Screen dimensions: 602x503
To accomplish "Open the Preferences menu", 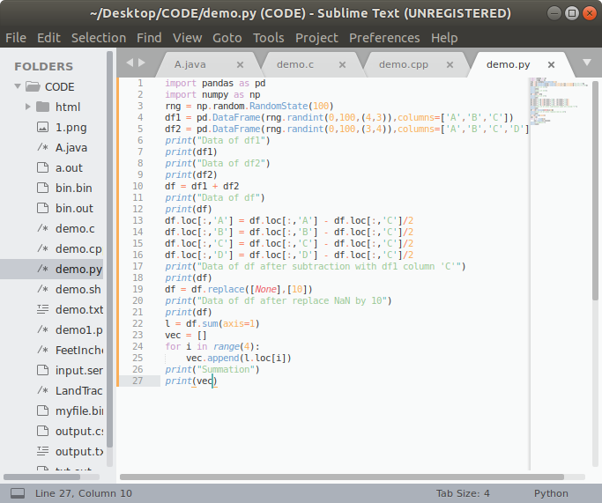I will click(x=384, y=38).
